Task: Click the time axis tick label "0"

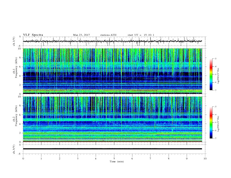Action: (23, 159)
